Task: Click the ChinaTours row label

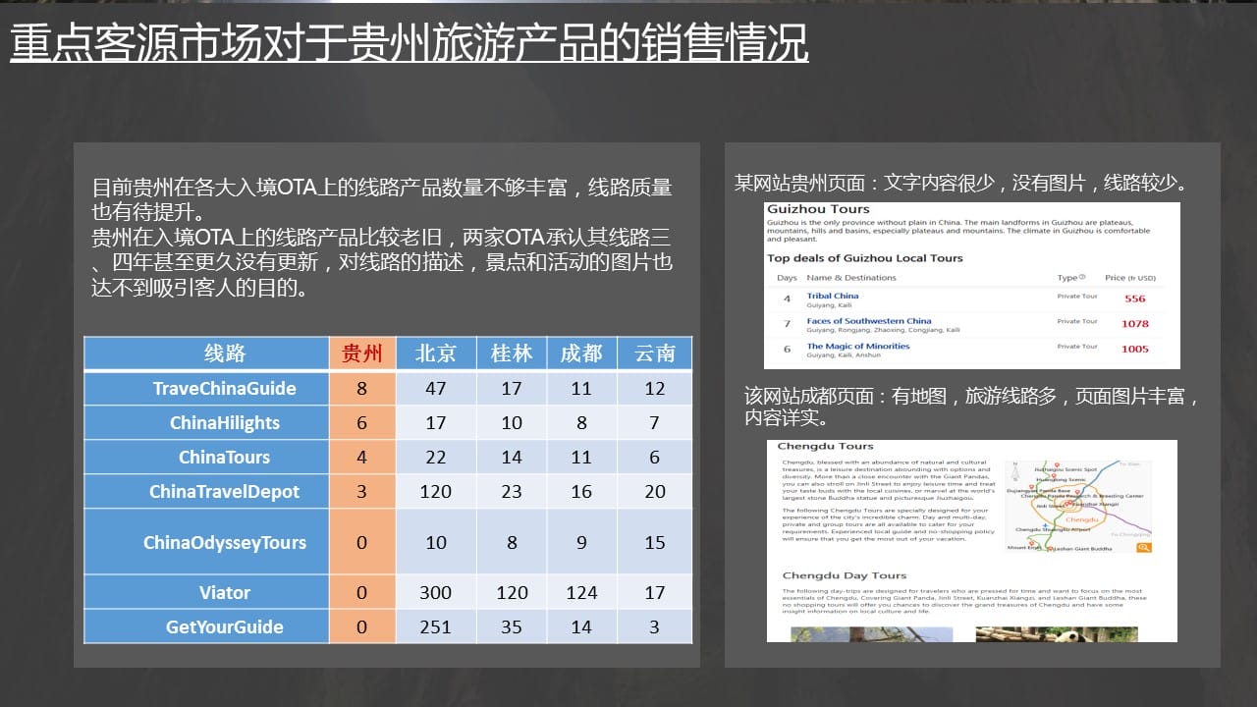Action: point(225,457)
